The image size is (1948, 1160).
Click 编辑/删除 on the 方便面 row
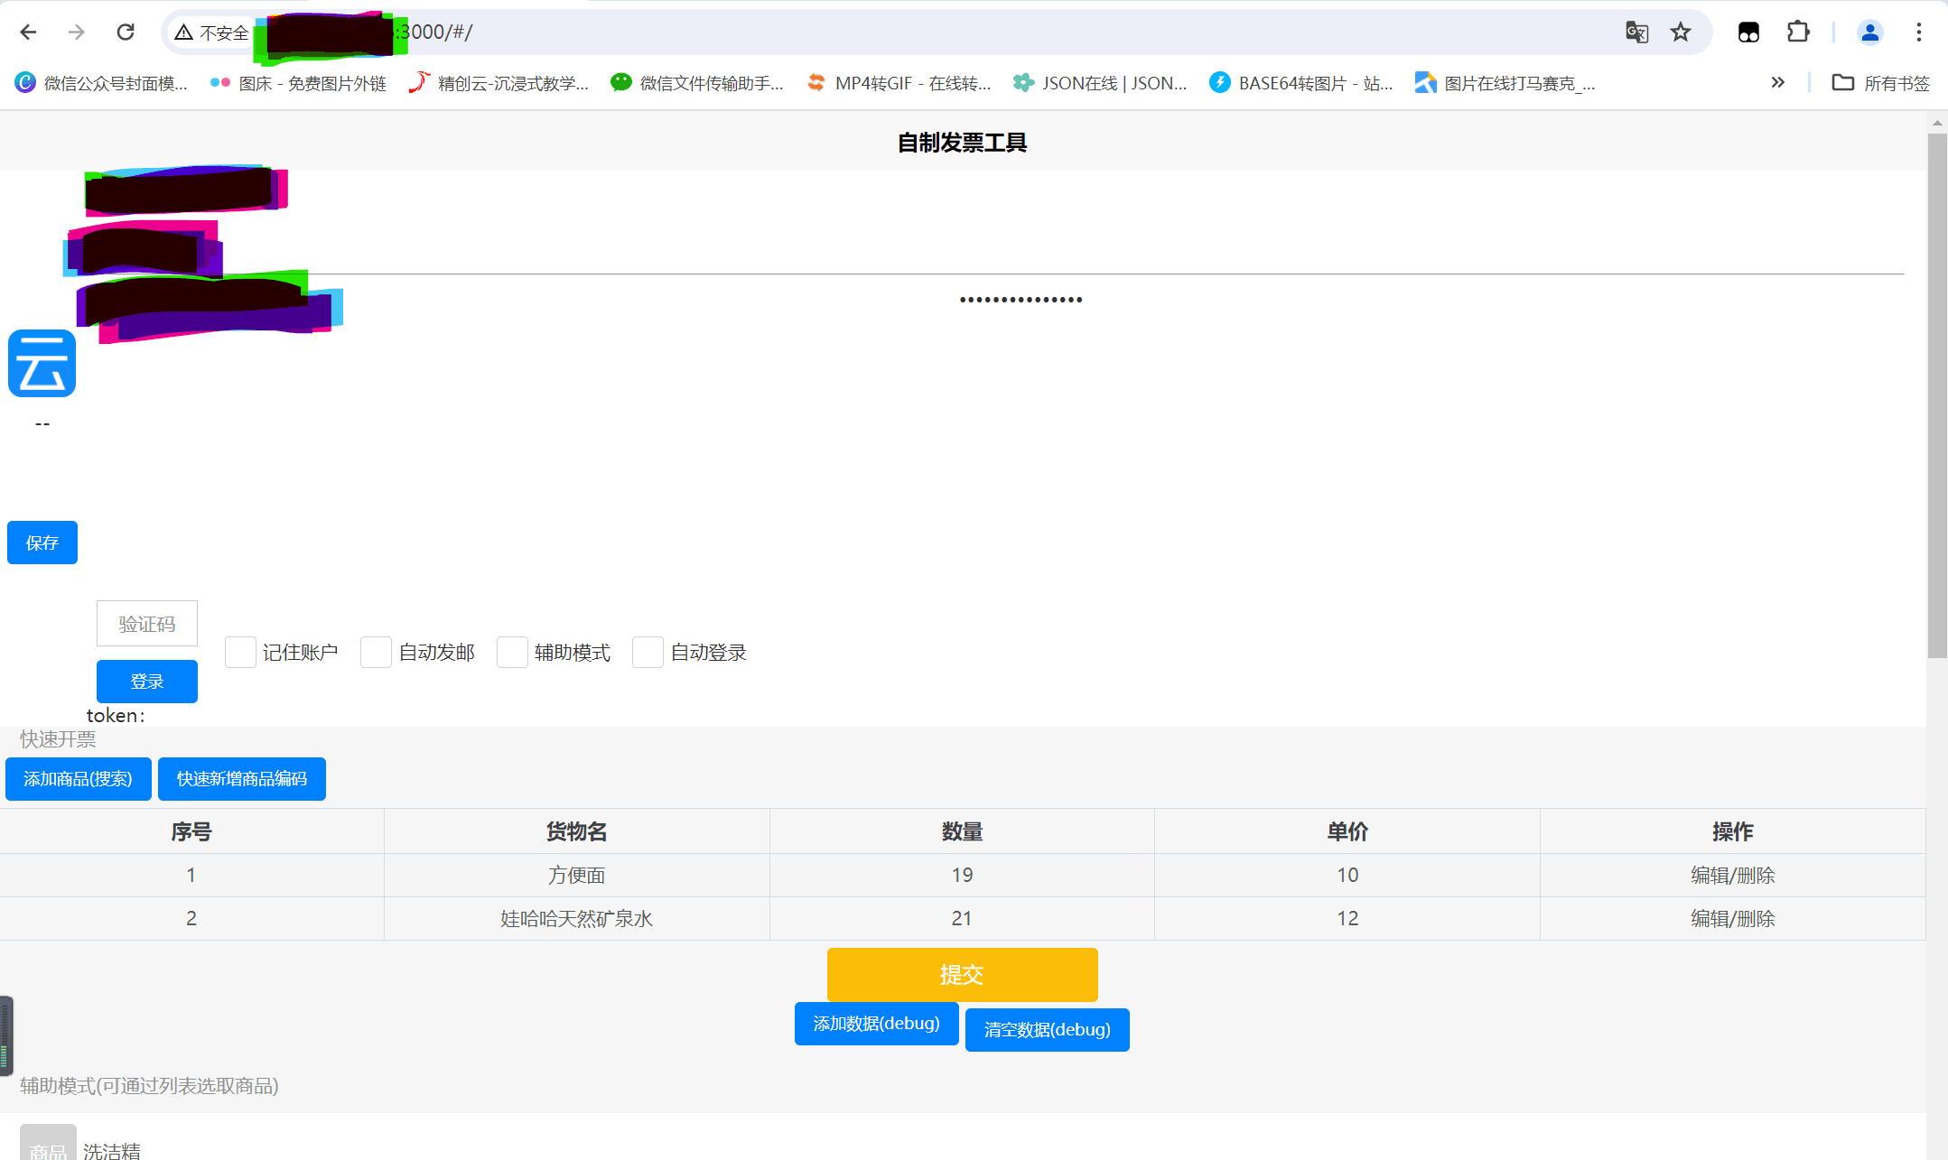[x=1732, y=874]
